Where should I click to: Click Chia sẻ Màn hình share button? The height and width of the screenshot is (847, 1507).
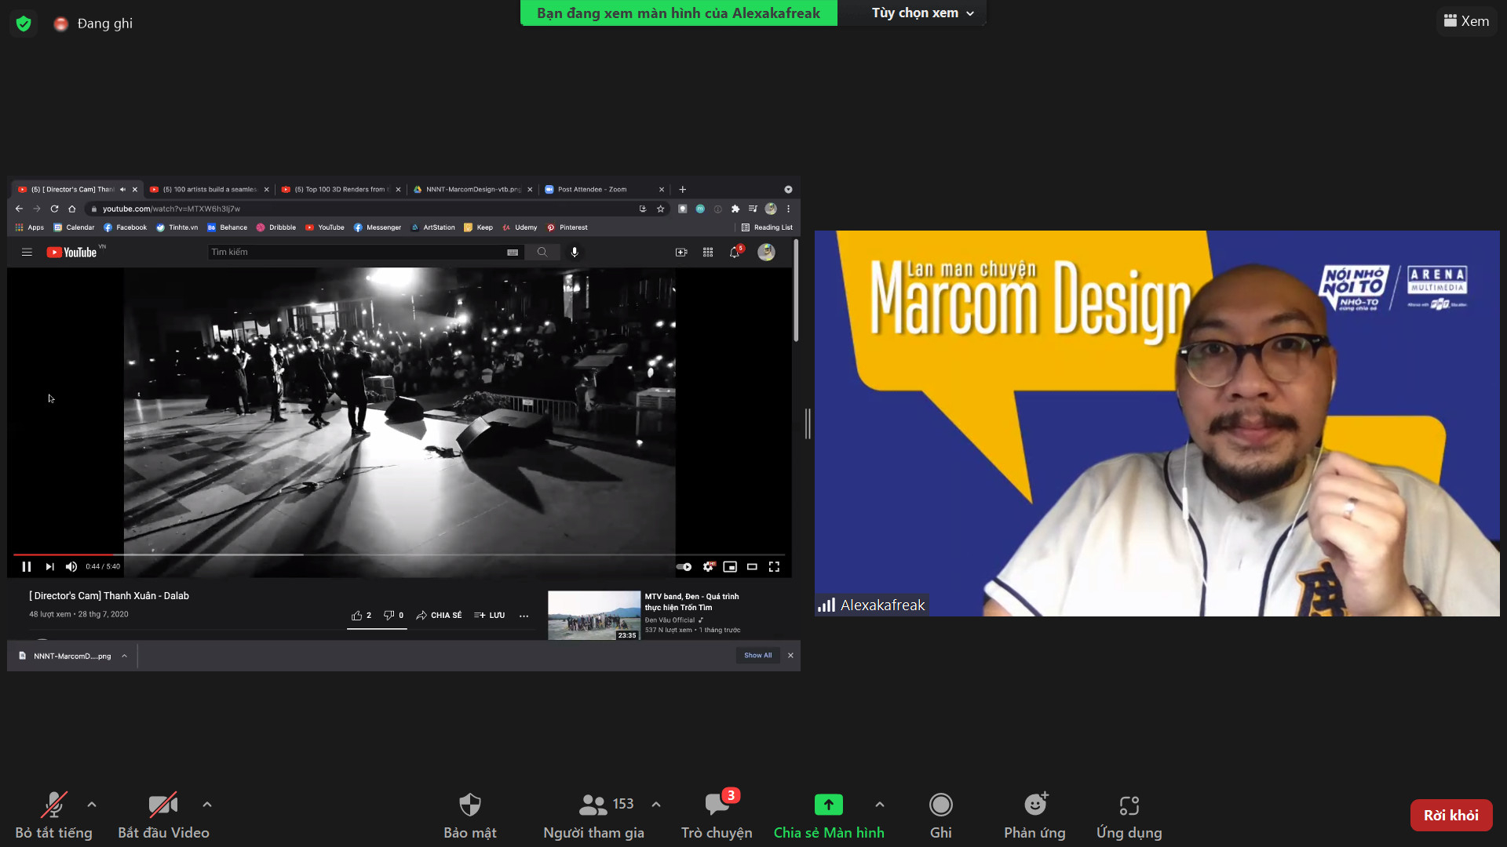[829, 816]
